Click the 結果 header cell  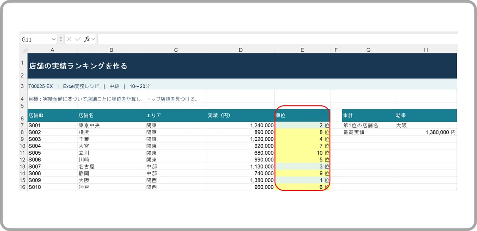click(x=426, y=116)
